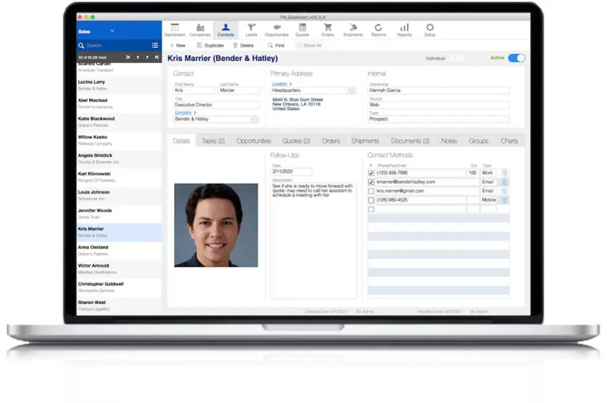Open the Tasks (2) tab
The height and width of the screenshot is (403, 607).
coord(214,141)
